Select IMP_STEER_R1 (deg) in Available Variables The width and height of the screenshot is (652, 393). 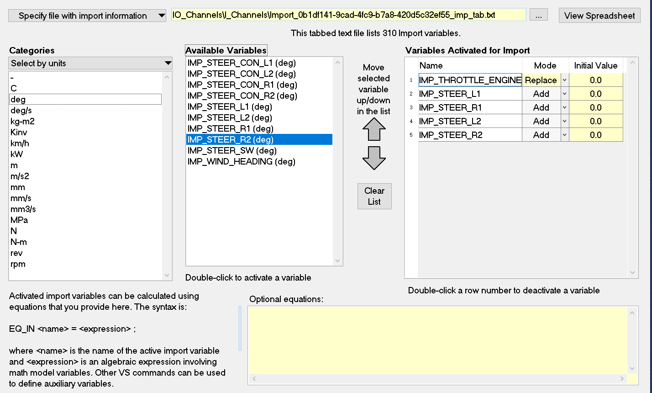pyautogui.click(x=259, y=128)
